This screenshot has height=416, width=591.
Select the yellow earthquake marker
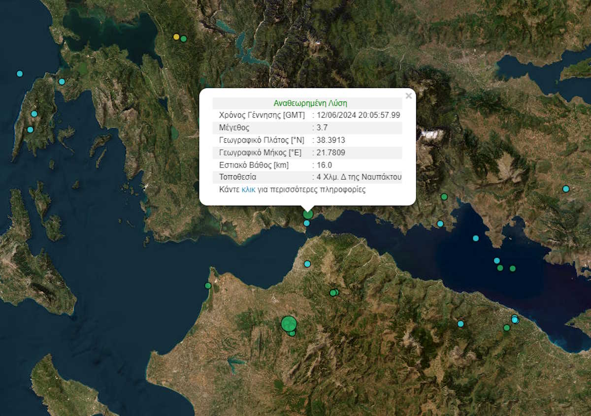[x=176, y=37]
